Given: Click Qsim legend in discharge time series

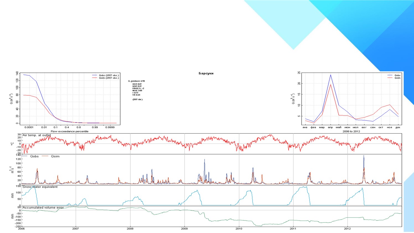Looking at the screenshot, I should coord(55,156).
